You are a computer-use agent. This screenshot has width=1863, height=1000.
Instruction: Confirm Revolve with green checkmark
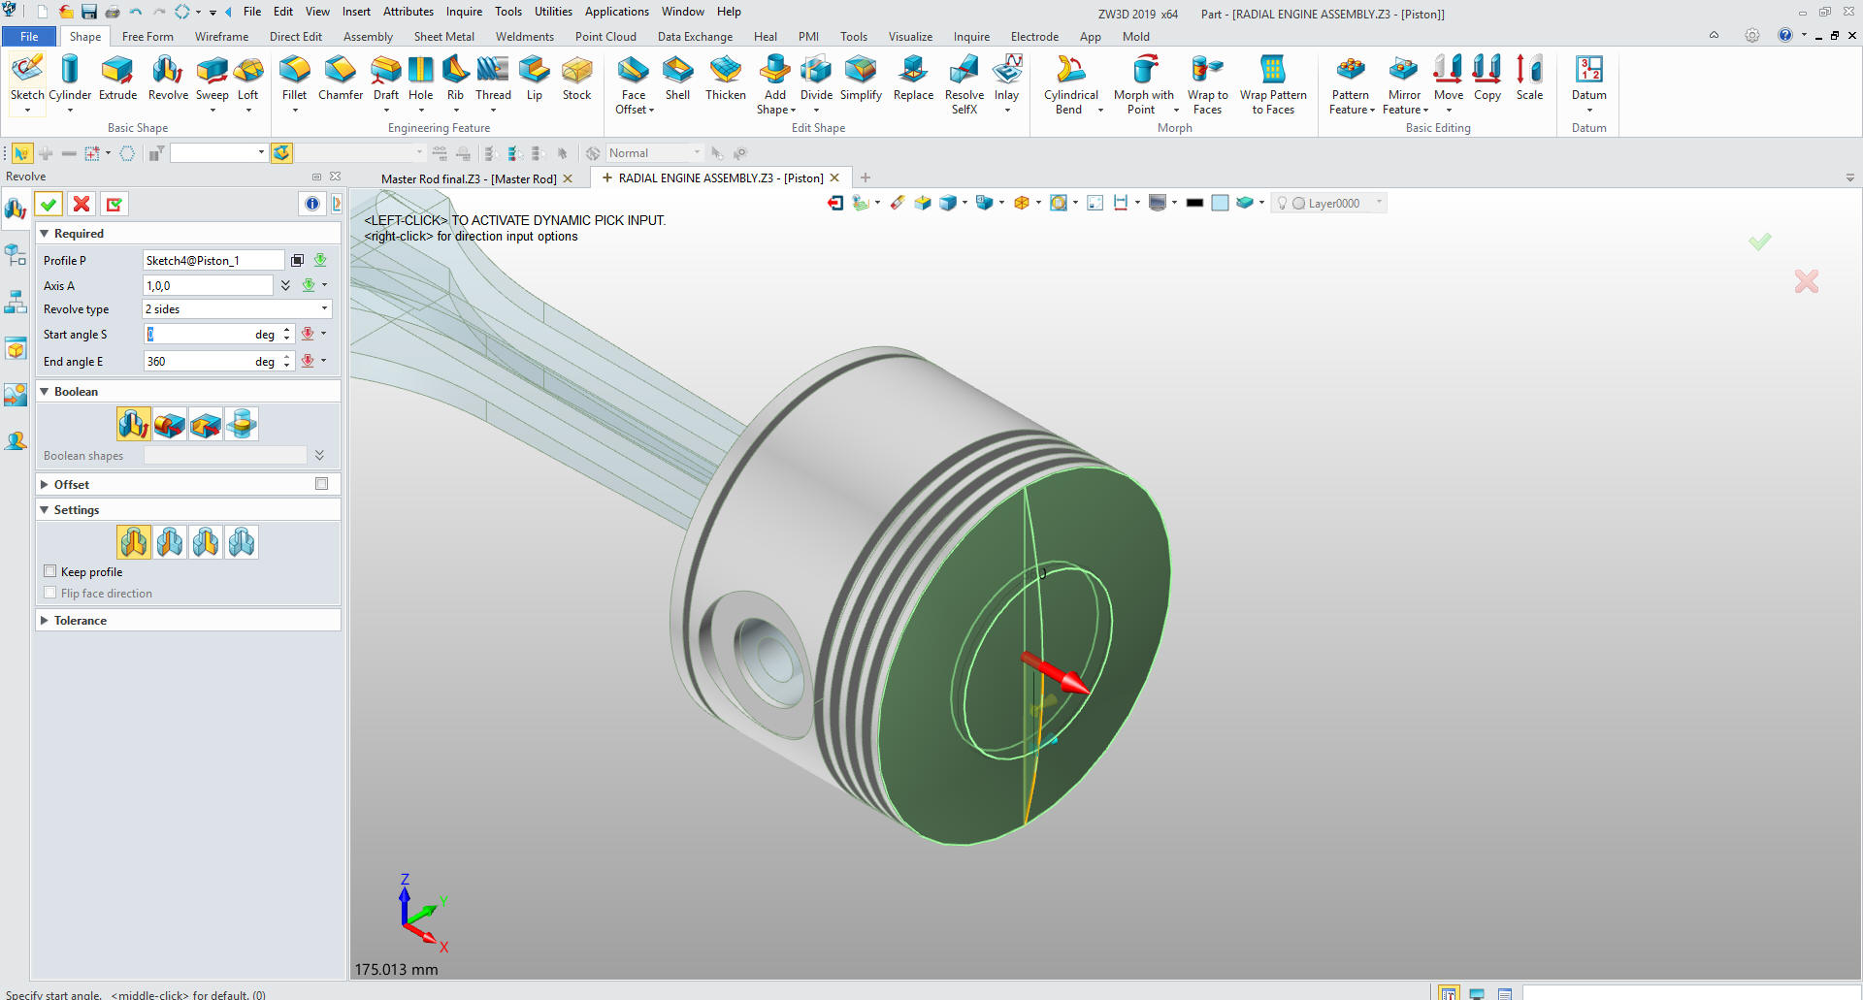pos(49,204)
